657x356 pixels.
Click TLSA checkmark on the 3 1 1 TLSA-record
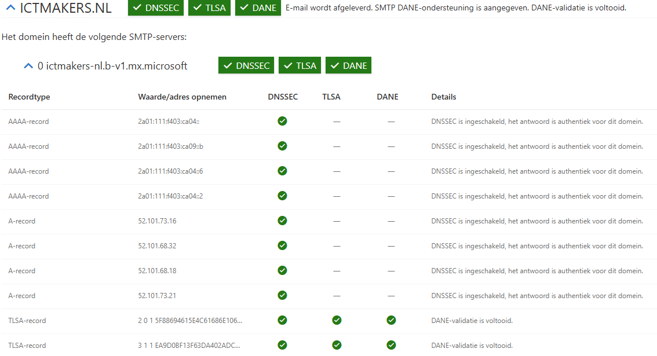[x=337, y=345]
